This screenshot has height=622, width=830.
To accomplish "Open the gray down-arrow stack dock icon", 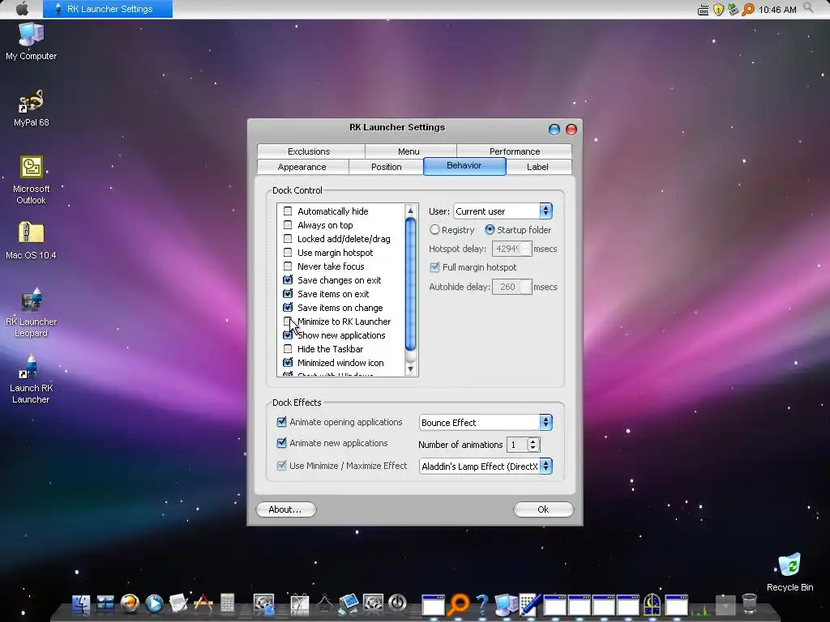I will (725, 604).
